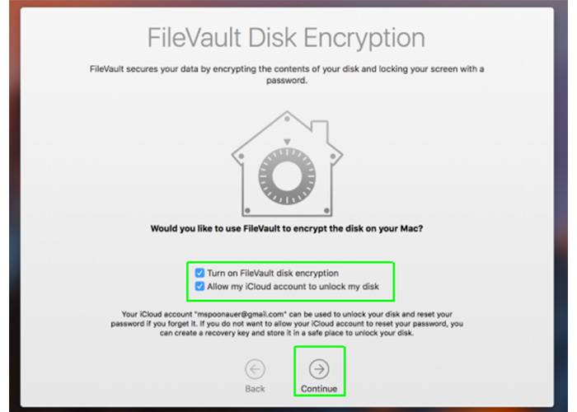
Task: Click the "FileVault secures your data" description
Action: coord(287,74)
